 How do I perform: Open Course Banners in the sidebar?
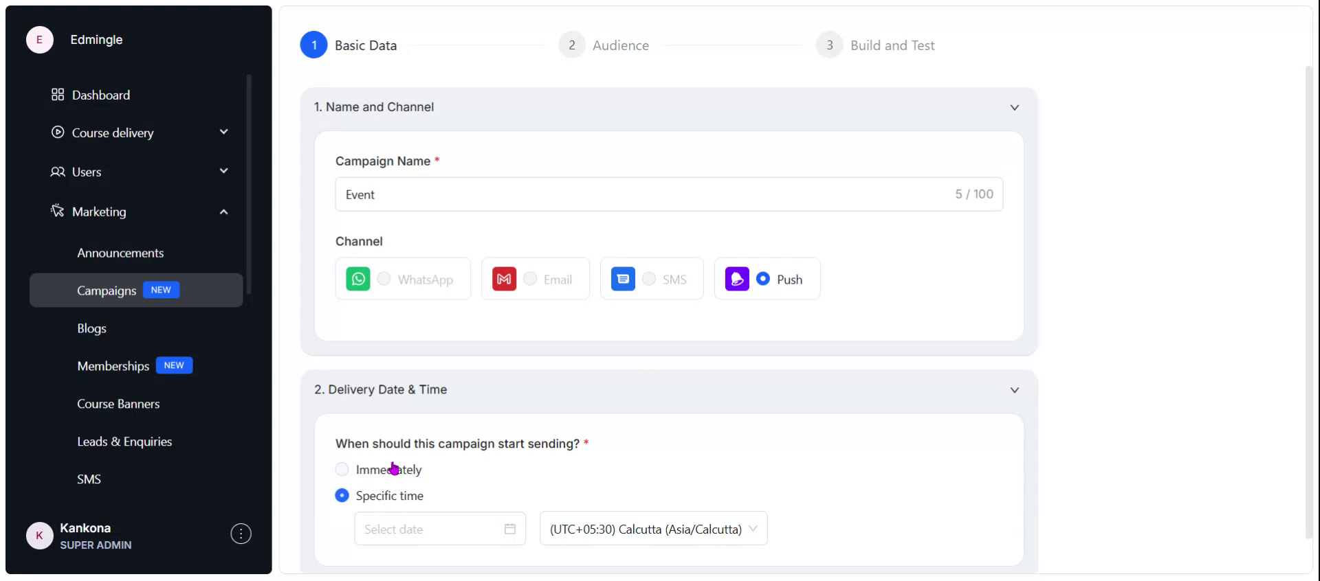tap(118, 404)
